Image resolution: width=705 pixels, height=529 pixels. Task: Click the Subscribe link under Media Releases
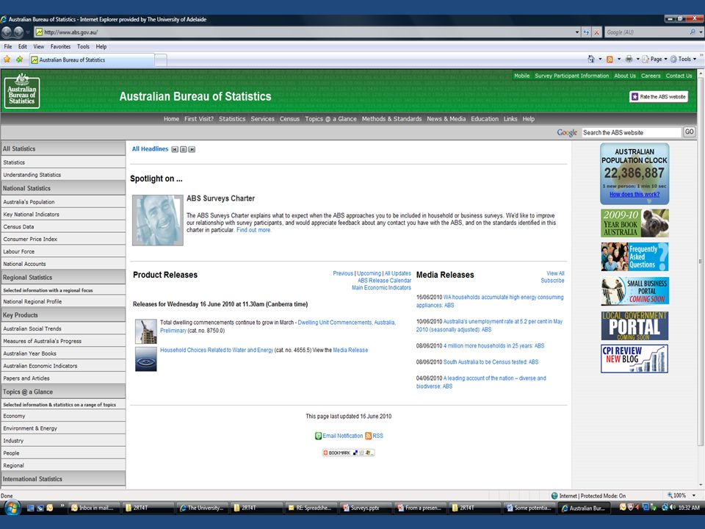coord(552,280)
